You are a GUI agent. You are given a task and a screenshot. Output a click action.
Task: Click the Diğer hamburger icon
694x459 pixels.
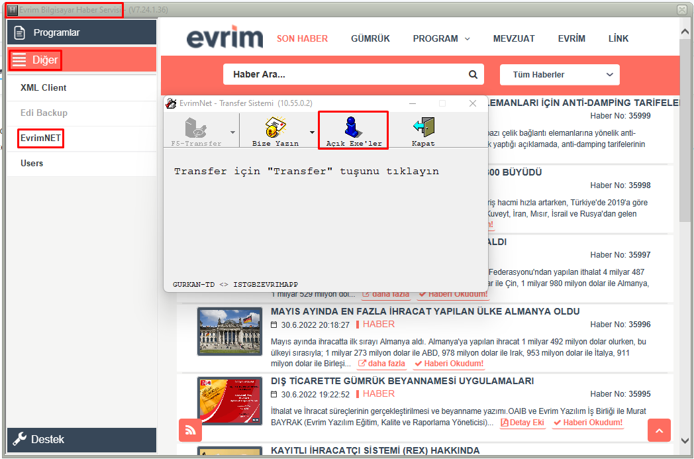19,60
